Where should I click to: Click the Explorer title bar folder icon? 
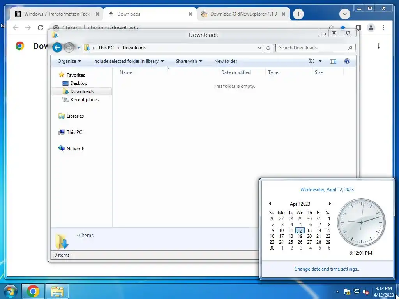[55, 35]
